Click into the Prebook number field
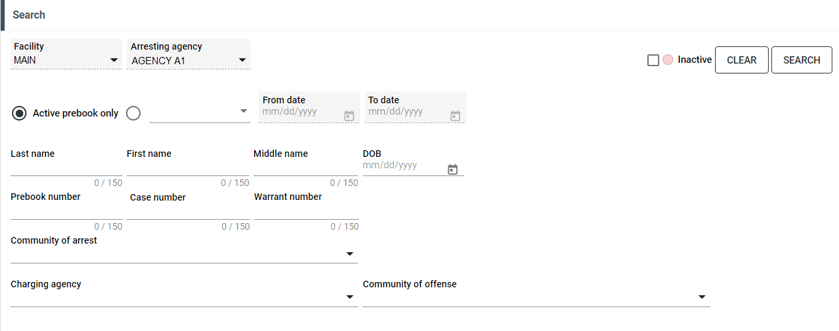The height and width of the screenshot is (331, 839). [x=66, y=211]
